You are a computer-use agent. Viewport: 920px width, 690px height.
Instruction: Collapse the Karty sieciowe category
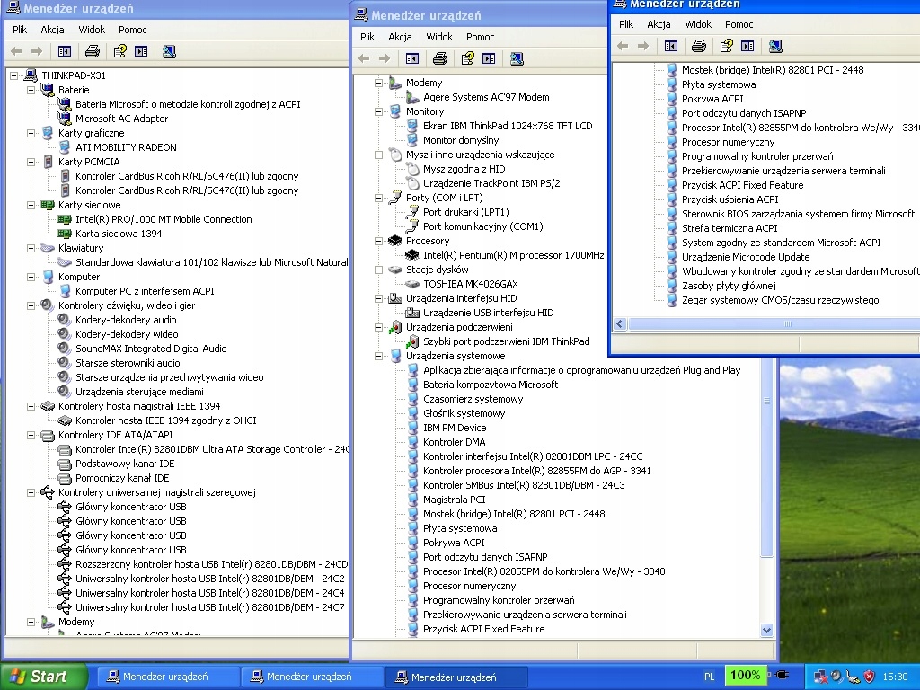31,206
